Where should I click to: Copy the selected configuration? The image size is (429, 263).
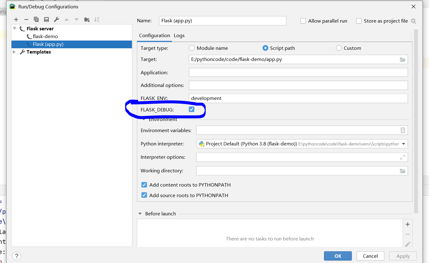pos(36,19)
